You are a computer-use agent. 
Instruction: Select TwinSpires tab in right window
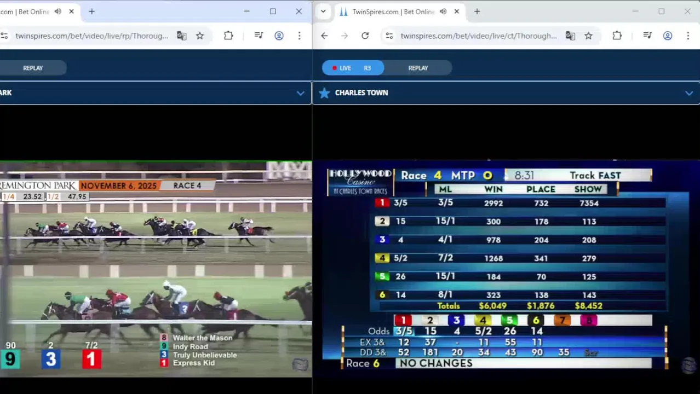(393, 11)
